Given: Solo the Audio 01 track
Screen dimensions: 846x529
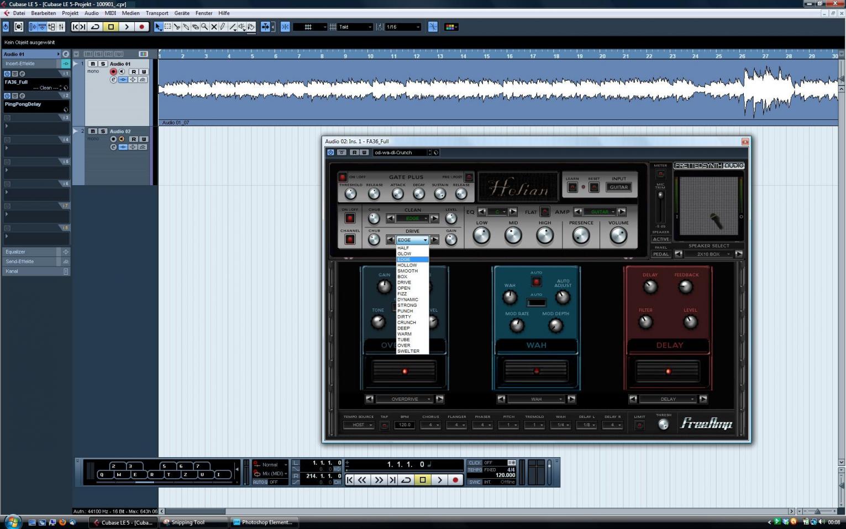Looking at the screenshot, I should point(102,64).
